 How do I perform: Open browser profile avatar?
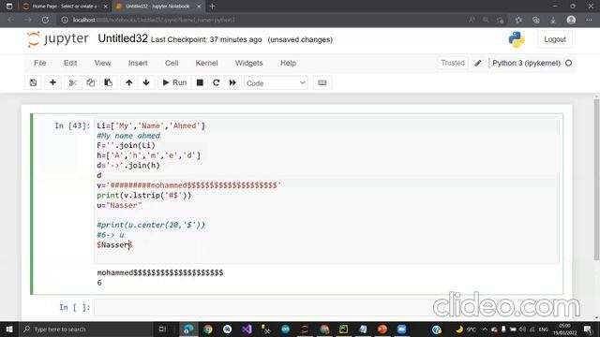[x=571, y=20]
